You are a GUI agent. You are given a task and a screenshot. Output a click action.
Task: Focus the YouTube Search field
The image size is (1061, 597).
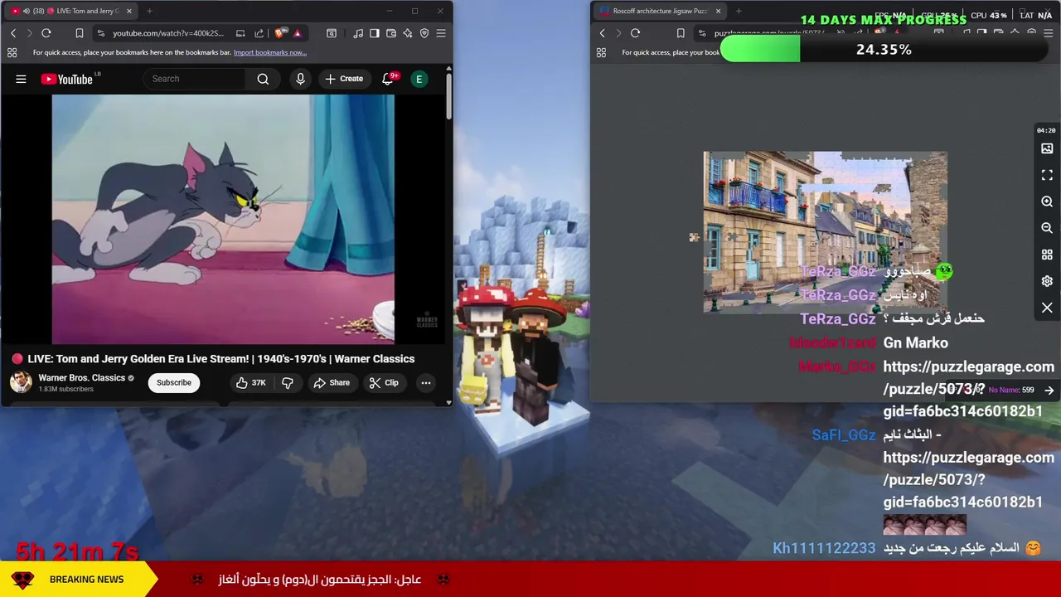coord(195,79)
